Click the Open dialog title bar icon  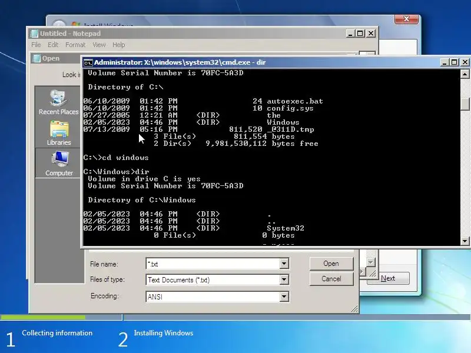[x=37, y=58]
